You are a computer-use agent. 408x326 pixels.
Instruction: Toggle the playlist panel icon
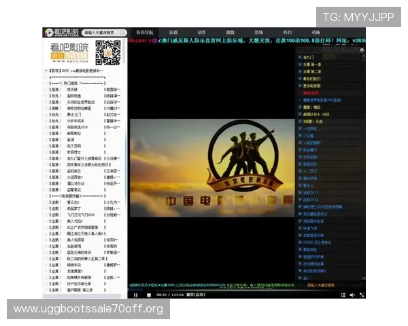coord(343,295)
